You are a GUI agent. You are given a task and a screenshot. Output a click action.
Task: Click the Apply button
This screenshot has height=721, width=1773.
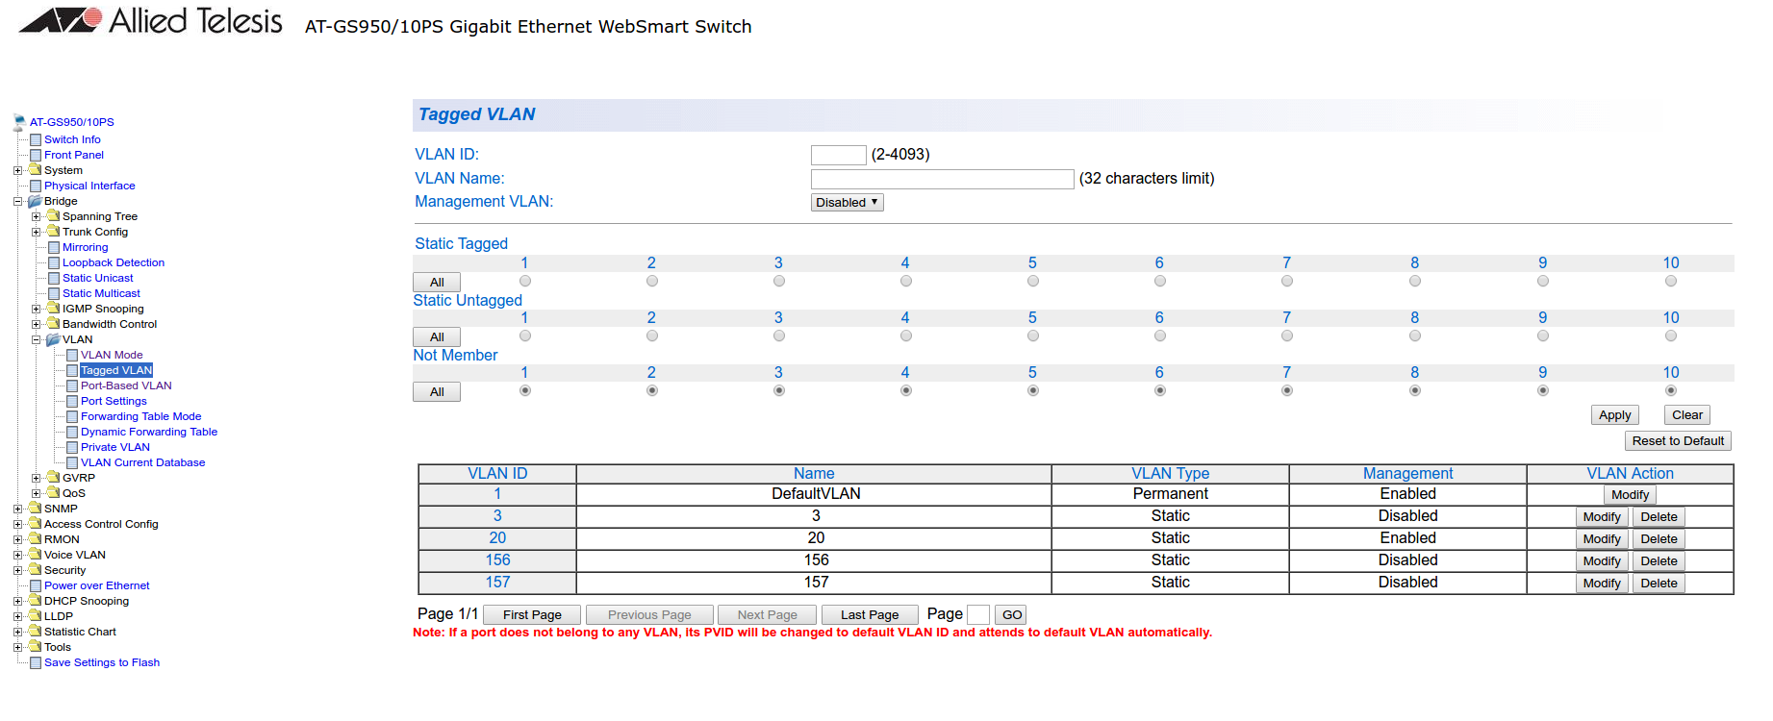(x=1614, y=415)
